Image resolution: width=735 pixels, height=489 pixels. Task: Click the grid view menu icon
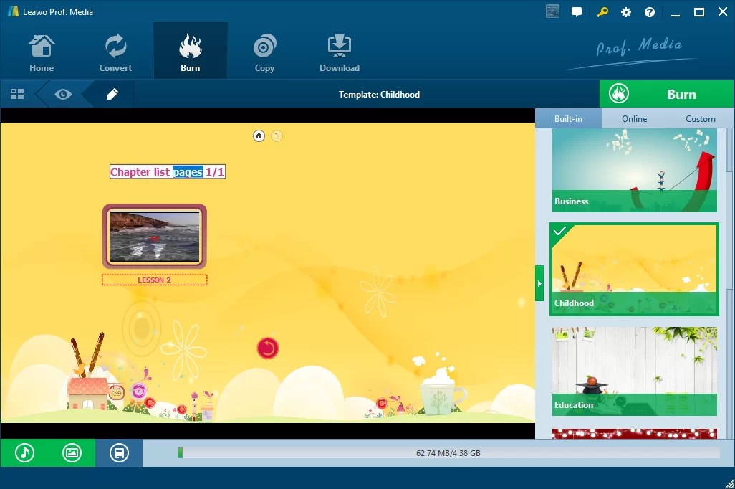[x=17, y=95]
